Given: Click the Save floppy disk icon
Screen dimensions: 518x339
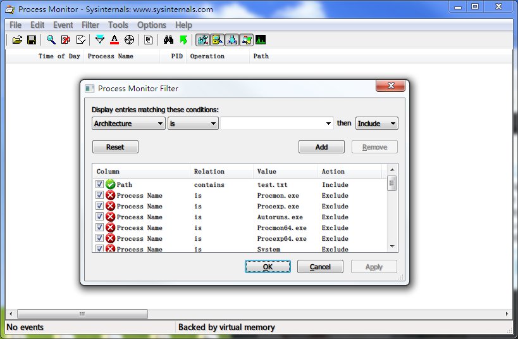Looking at the screenshot, I should [32, 40].
